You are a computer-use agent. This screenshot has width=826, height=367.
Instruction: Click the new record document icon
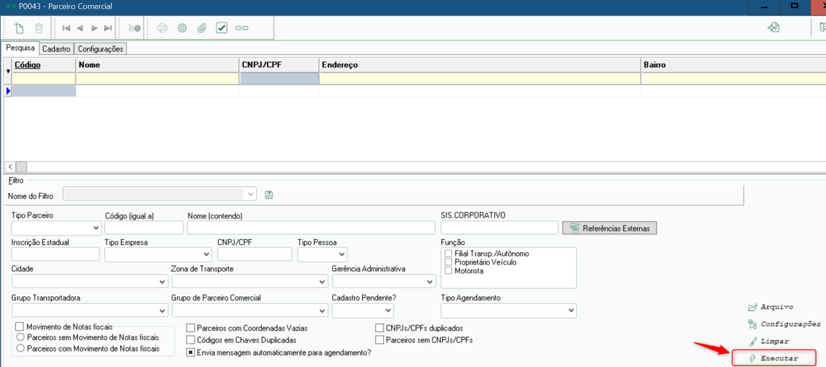[19, 28]
